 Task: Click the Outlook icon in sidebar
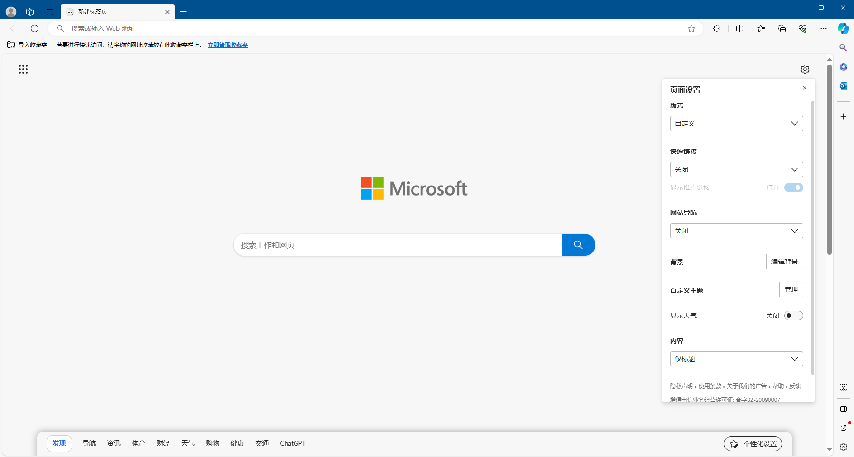pos(843,86)
